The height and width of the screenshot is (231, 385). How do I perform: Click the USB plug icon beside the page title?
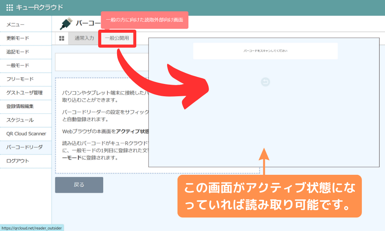coord(65,22)
